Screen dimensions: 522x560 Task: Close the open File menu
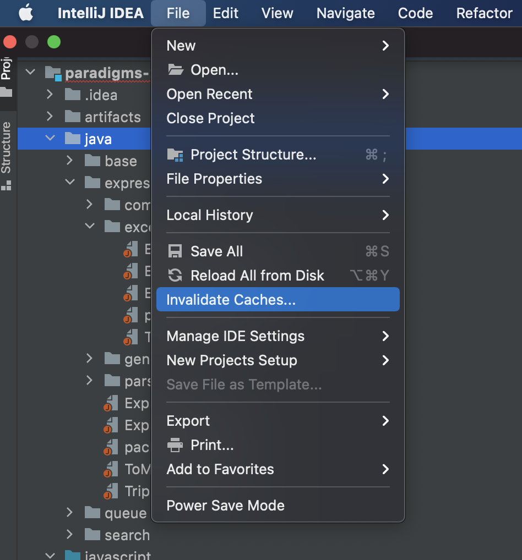pos(178,13)
